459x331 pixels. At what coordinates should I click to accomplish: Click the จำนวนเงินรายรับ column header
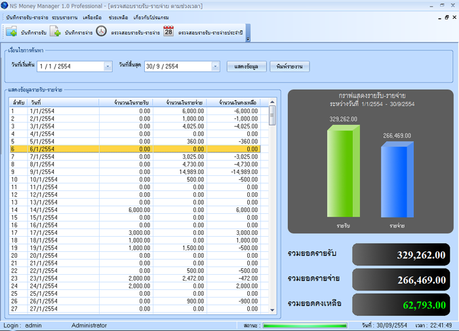[126, 103]
